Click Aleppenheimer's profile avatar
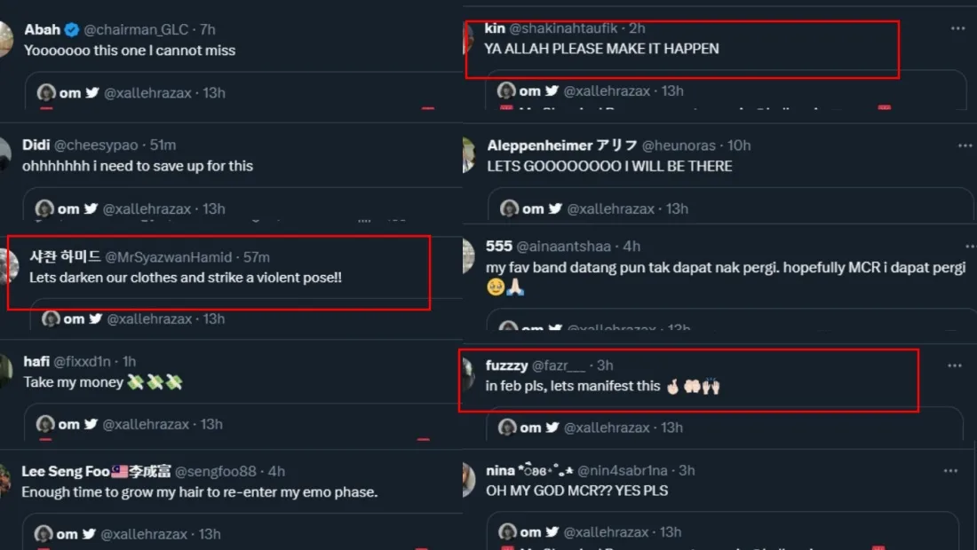The height and width of the screenshot is (550, 977). pos(468,155)
